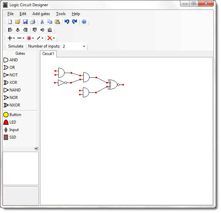Paste with the clipboard icon
Image resolution: width=221 pixels, height=213 pixels.
coord(57,22)
